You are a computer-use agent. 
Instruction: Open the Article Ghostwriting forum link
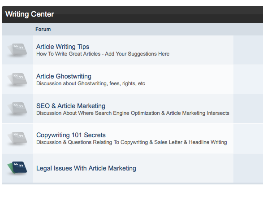coord(64,76)
